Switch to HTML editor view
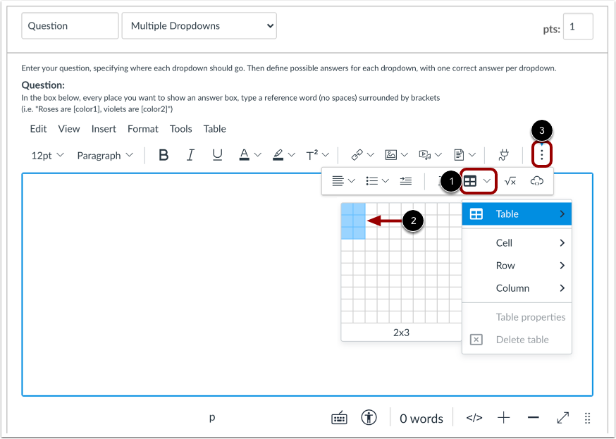This screenshot has height=439, width=616. click(x=474, y=418)
